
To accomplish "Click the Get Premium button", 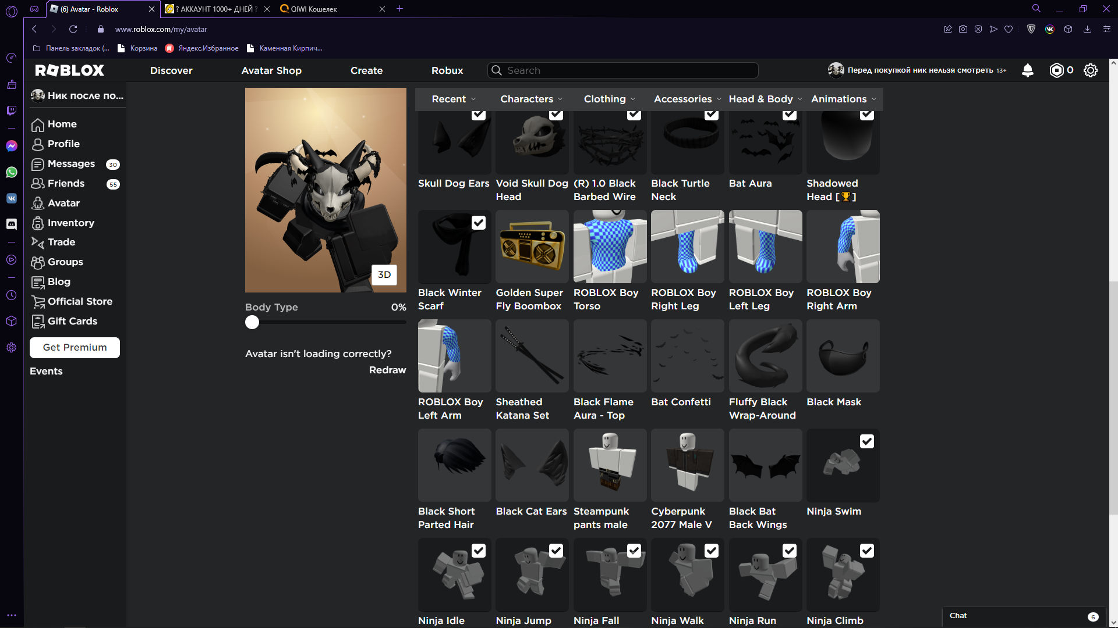I will coord(75,348).
